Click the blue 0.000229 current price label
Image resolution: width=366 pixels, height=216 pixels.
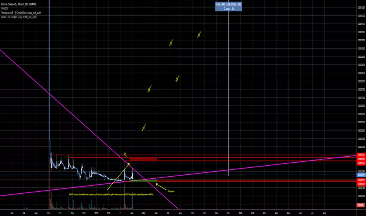(x=361, y=175)
